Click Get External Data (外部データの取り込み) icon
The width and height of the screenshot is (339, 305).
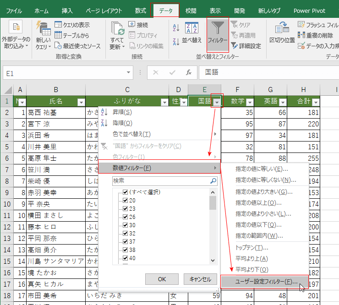(16, 28)
